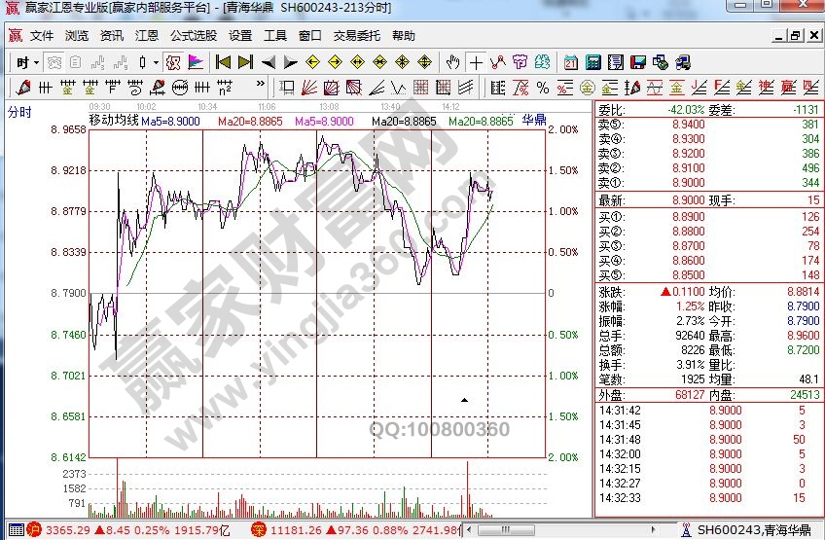This screenshot has height=540, width=825.
Task: Open the 交易委托 menu
Action: coord(357,36)
